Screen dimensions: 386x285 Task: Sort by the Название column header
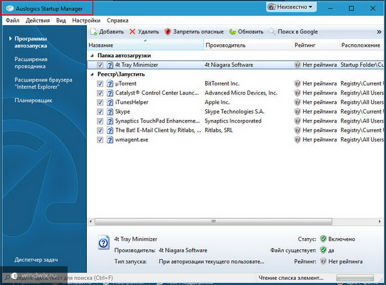[x=145, y=46]
